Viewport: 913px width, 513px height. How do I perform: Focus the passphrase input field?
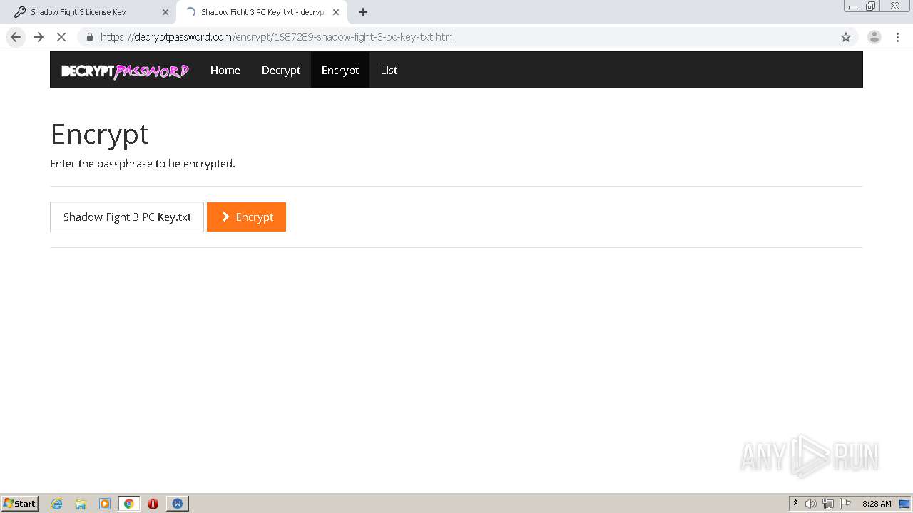pos(127,217)
